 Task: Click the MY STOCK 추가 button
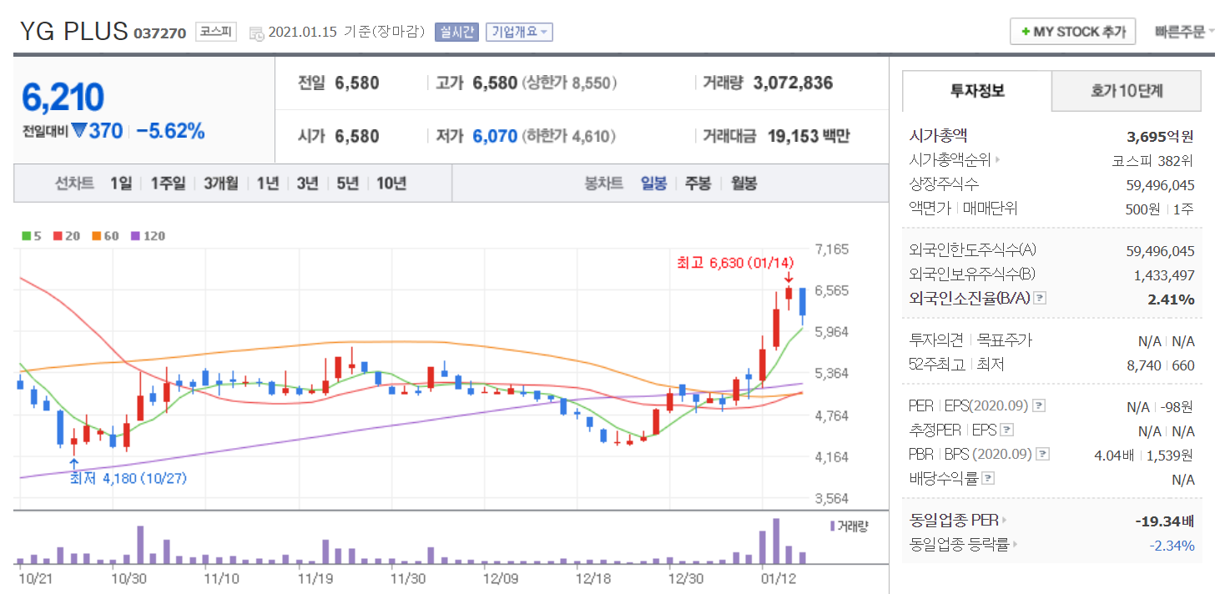1072,33
